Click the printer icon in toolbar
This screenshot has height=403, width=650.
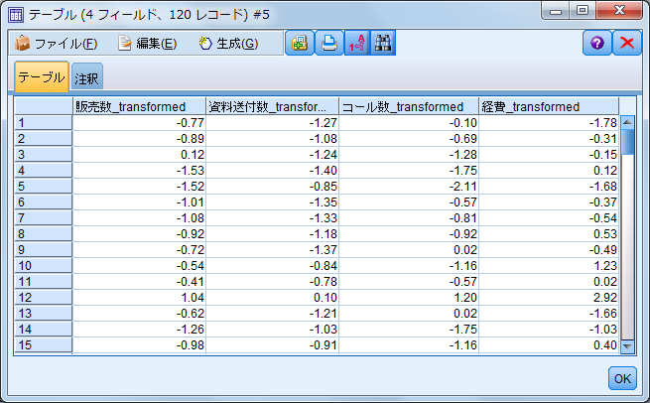click(x=326, y=44)
